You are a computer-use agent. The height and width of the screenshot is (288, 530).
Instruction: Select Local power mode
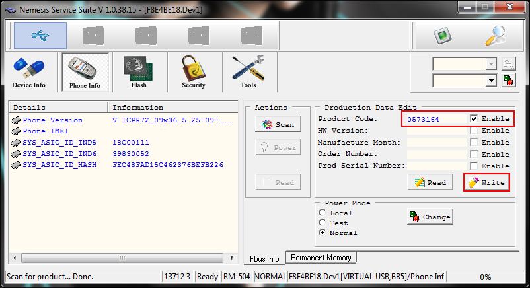tap(322, 213)
